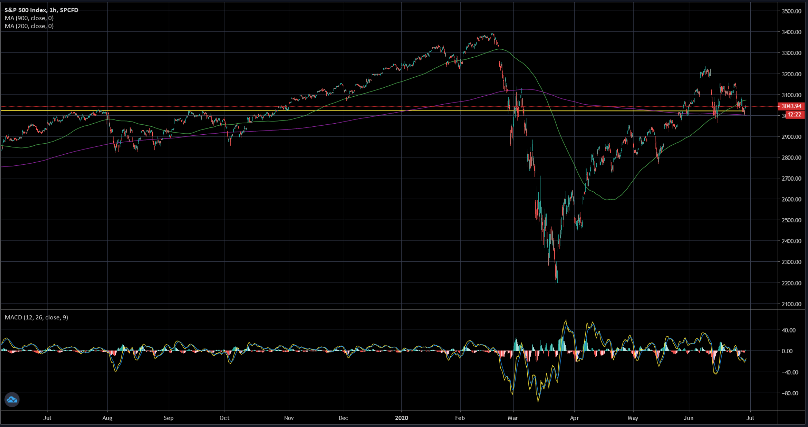Click the 2020 time axis label
This screenshot has height=427, width=808.
(x=401, y=418)
